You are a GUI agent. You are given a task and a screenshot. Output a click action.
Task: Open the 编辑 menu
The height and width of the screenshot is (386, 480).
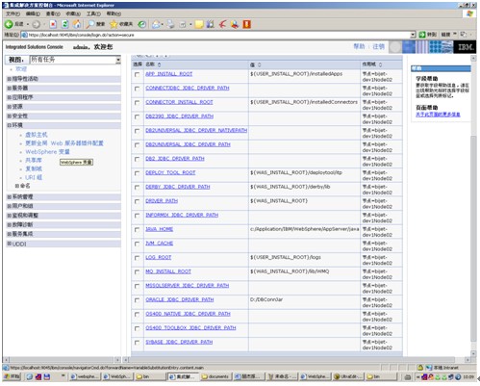pyautogui.click(x=33, y=13)
